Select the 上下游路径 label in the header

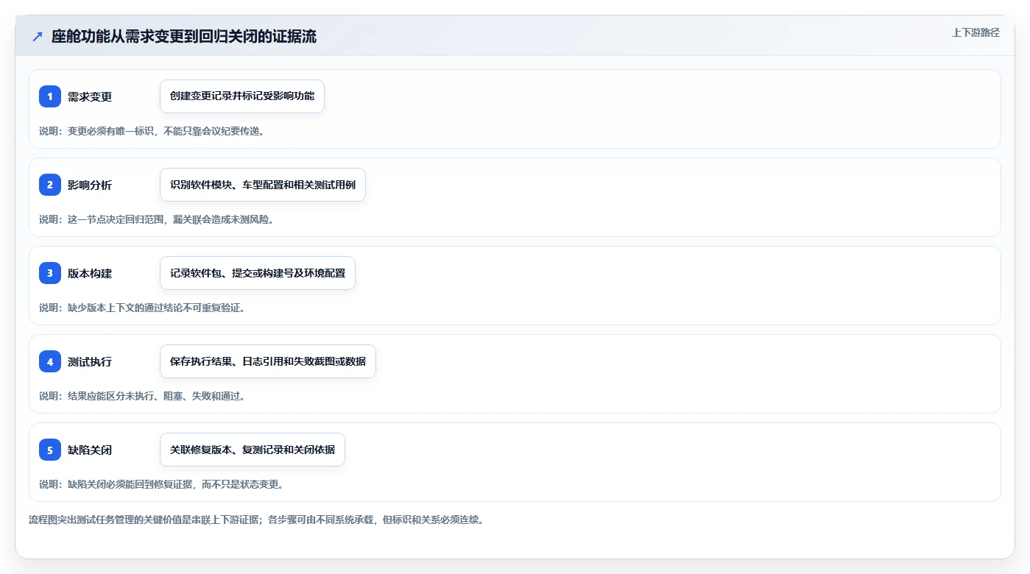click(976, 32)
